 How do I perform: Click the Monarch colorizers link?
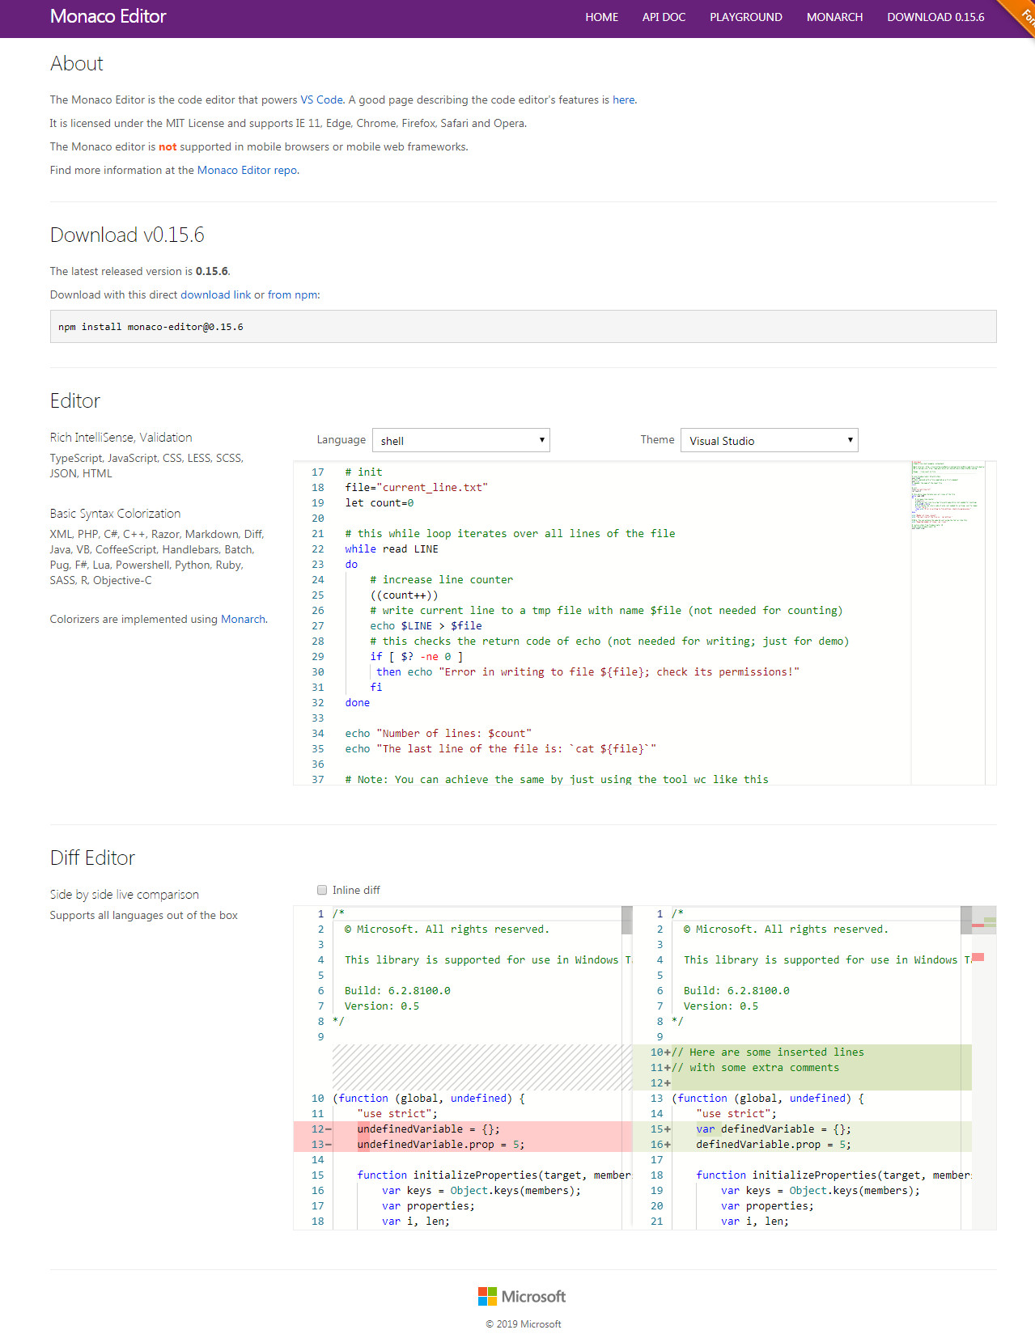click(243, 619)
